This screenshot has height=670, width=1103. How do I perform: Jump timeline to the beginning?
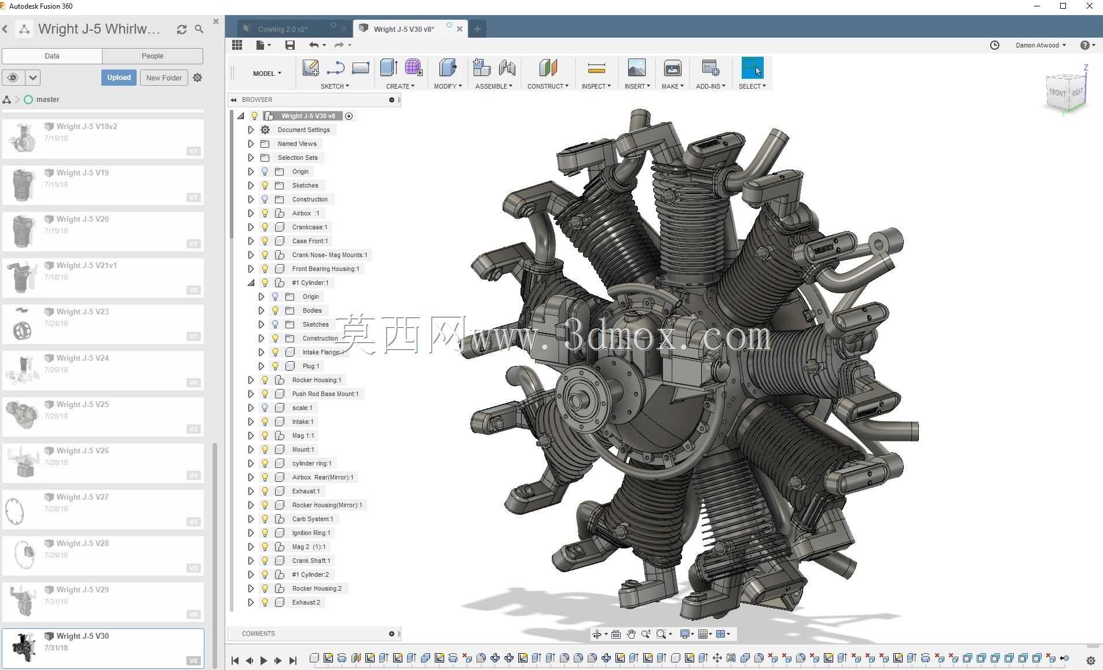(x=235, y=660)
